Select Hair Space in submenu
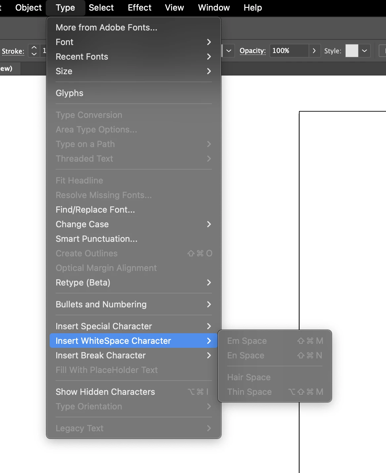Viewport: 386px width, 473px height. point(275,377)
